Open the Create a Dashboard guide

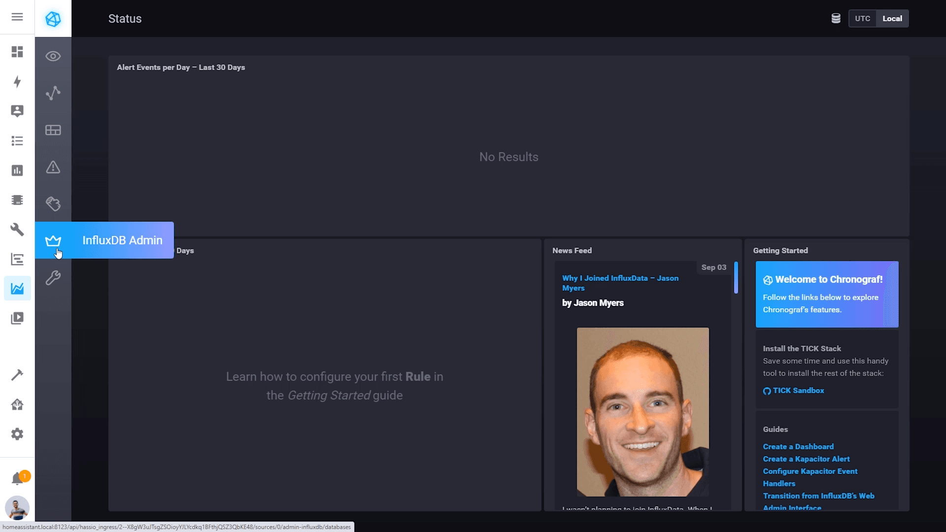point(798,446)
